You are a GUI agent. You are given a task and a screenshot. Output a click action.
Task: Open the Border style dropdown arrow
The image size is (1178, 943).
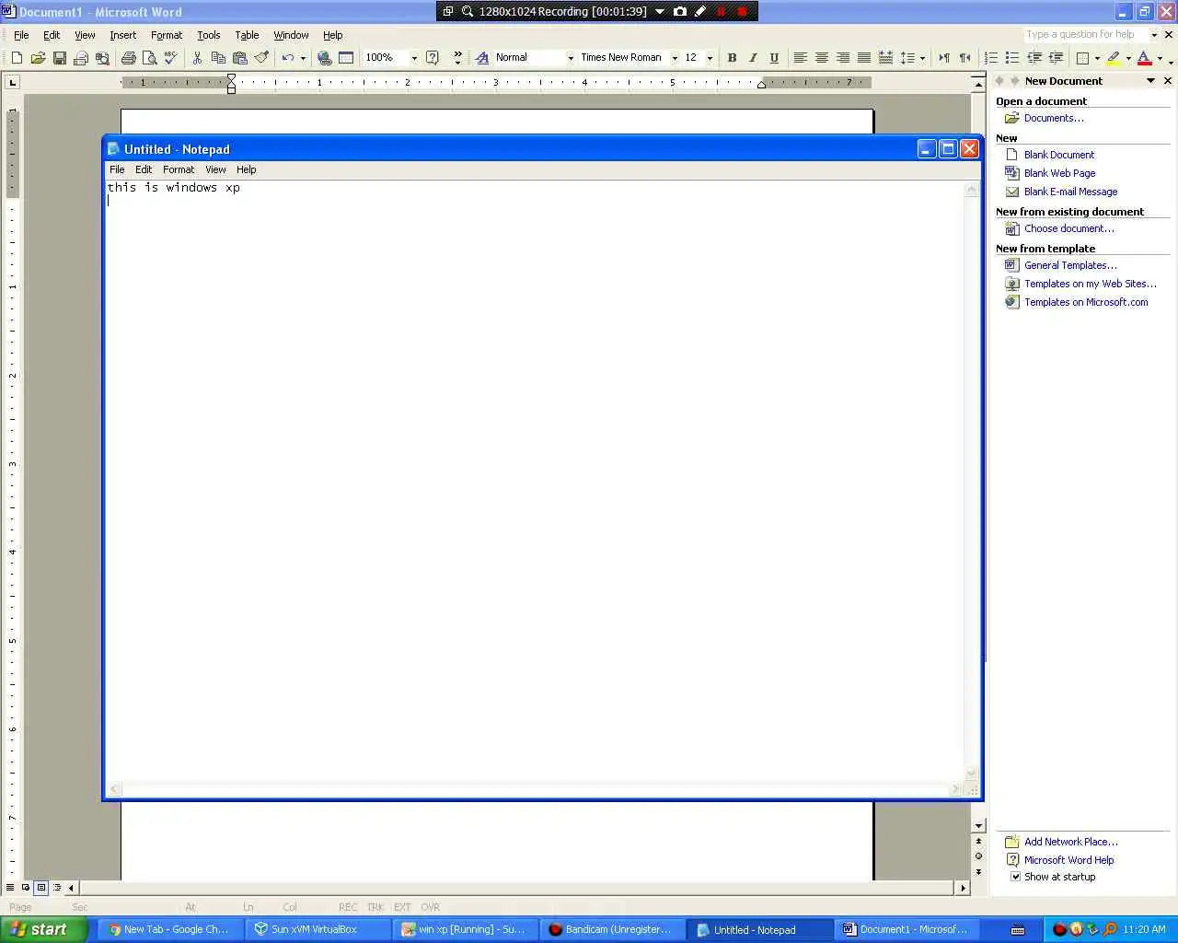pos(1097,57)
